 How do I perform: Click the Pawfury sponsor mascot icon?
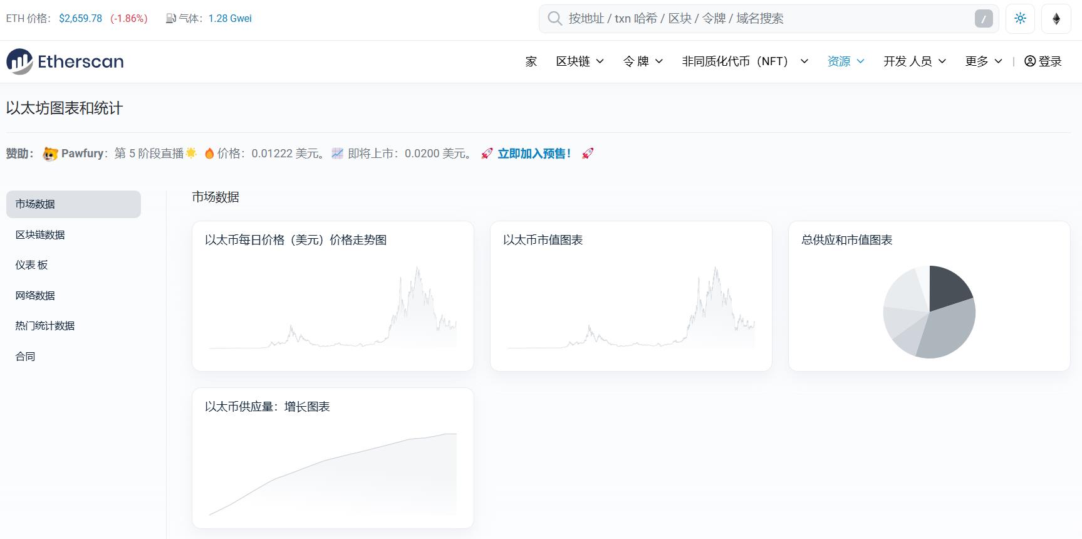click(50, 154)
